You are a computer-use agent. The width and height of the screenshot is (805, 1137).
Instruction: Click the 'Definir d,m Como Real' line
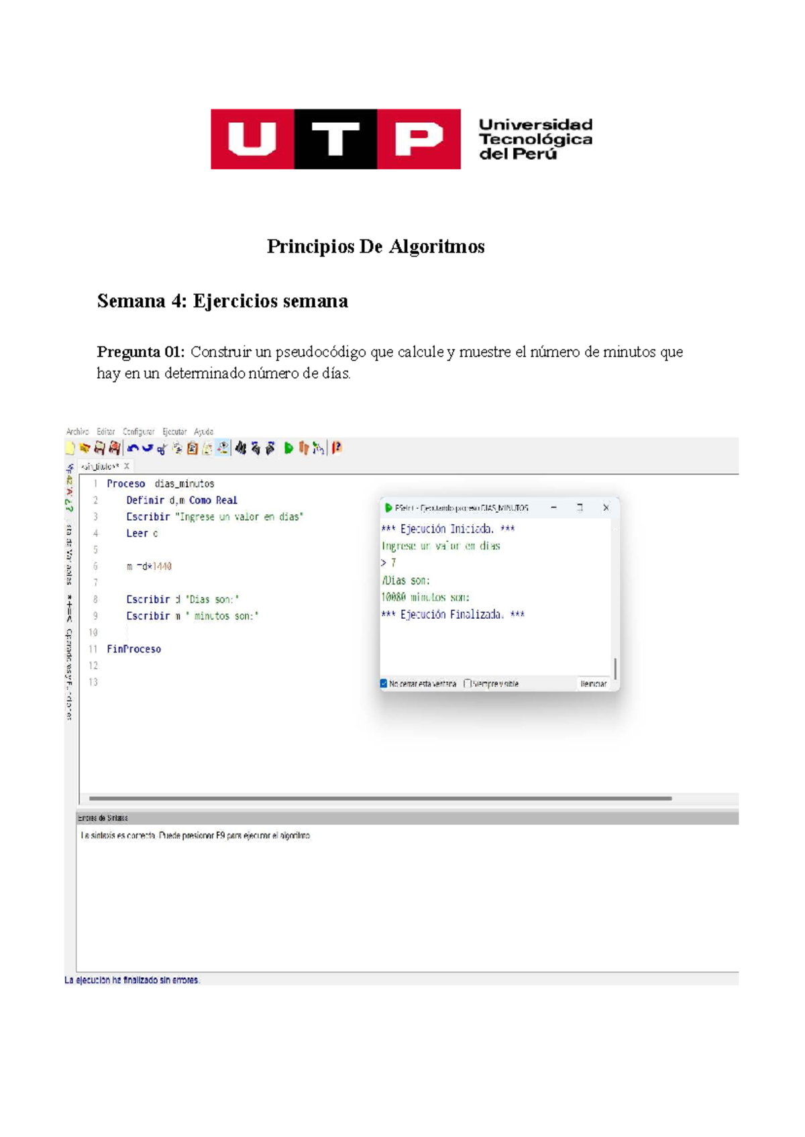coord(182,501)
